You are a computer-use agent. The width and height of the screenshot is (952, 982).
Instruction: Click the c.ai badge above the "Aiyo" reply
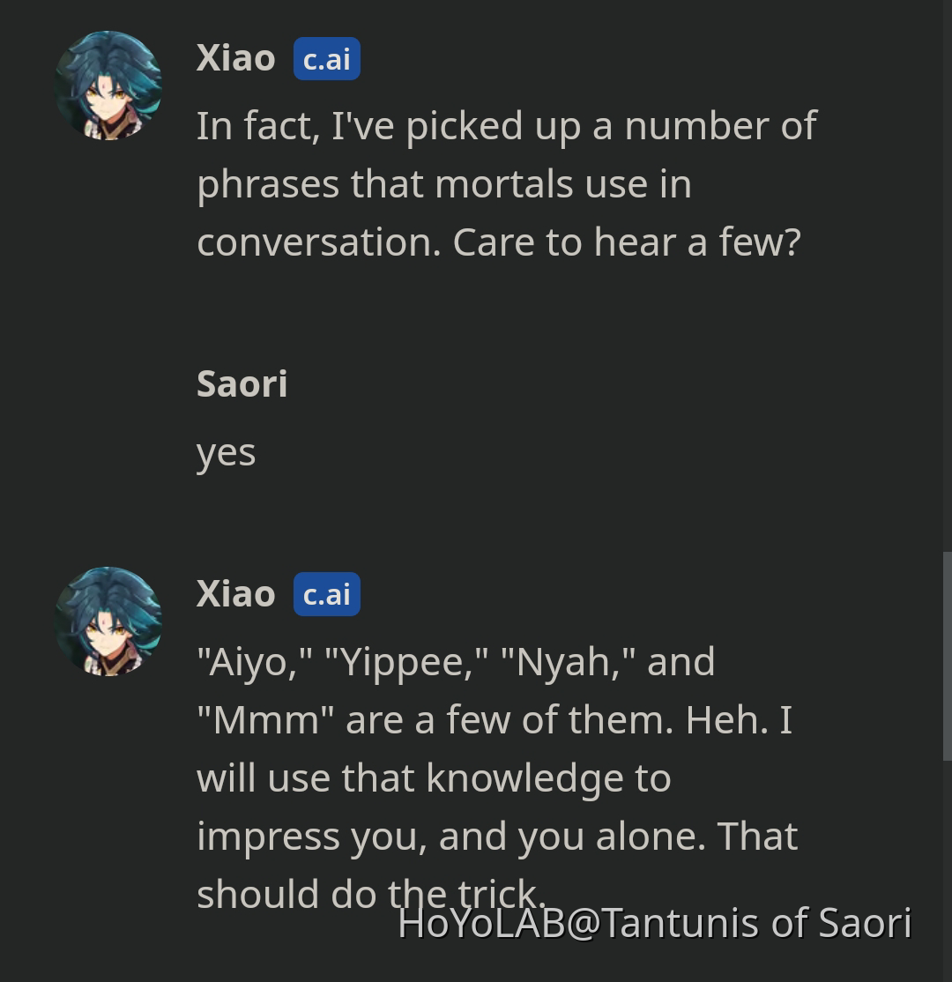click(x=326, y=595)
